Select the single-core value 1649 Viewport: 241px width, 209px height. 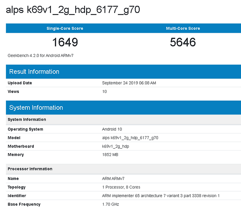[65, 42]
